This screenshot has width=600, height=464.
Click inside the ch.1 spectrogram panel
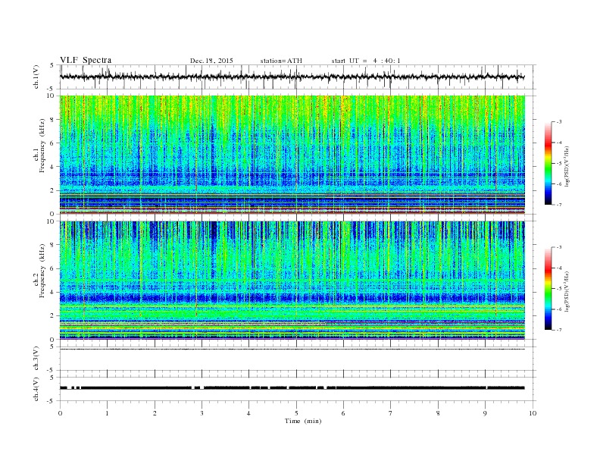tap(292, 155)
